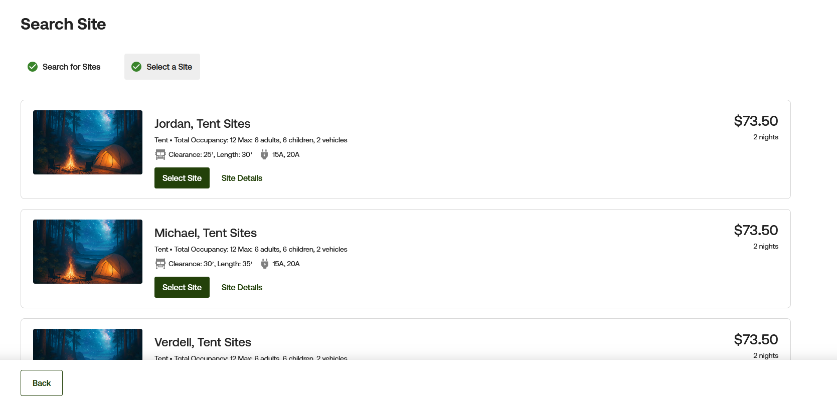Click the Jordan campsite tent photo
The width and height of the screenshot is (837, 399).
(88, 142)
